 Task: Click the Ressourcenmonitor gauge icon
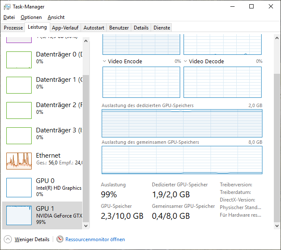[x=60, y=239]
